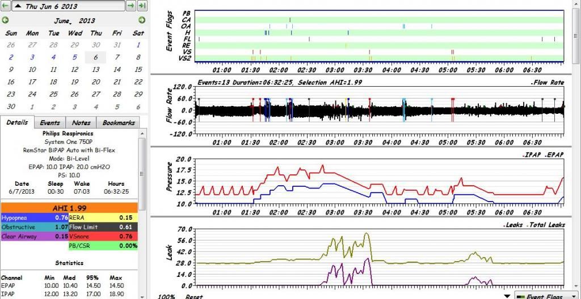Open the Notes tab
The width and height of the screenshot is (581, 299).
tap(81, 122)
